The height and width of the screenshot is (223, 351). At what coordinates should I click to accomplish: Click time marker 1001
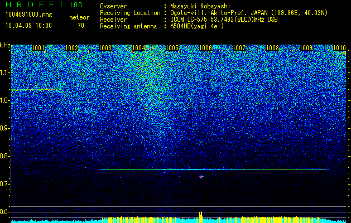pyautogui.click(x=39, y=48)
